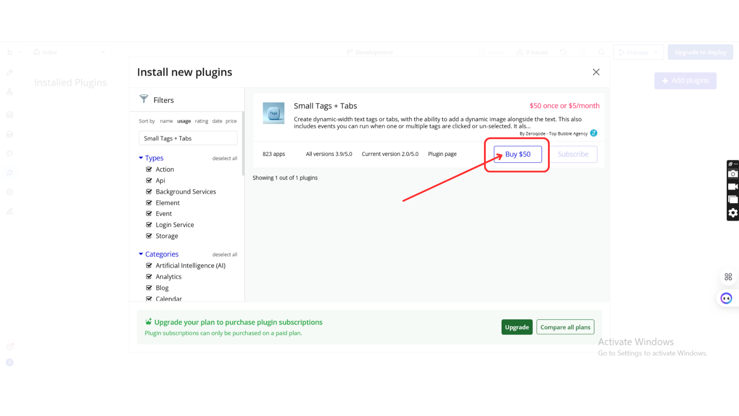739x416 pixels.
Task: Click the video record camera icon
Action: click(x=733, y=186)
